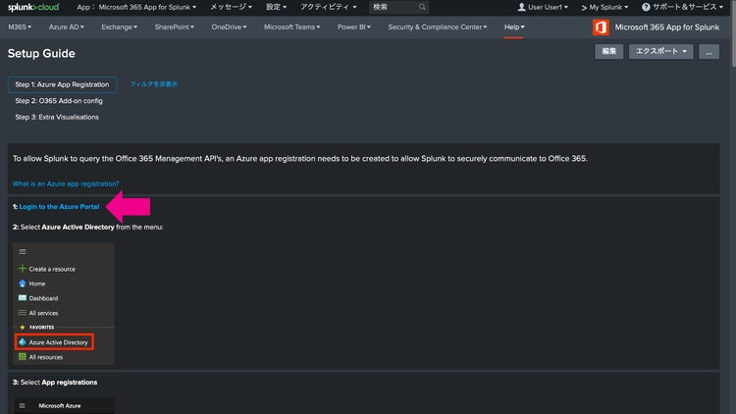Open the My Splunk menu
Screen dimensions: 736x414
coord(605,7)
